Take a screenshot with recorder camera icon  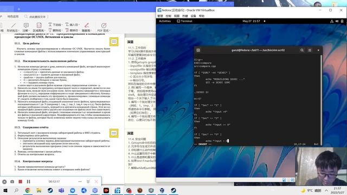(12, 181)
